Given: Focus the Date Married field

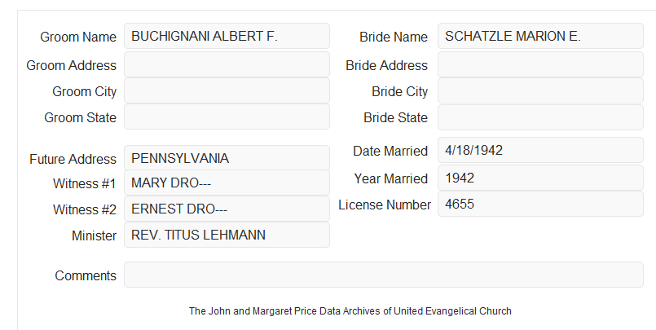Looking at the screenshot, I should tap(540, 150).
